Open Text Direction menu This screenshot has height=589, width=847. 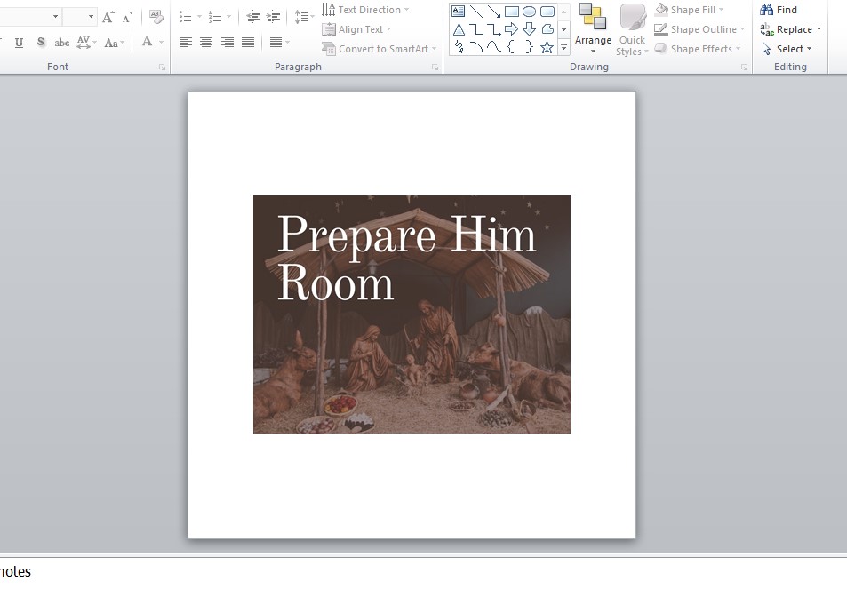365,10
